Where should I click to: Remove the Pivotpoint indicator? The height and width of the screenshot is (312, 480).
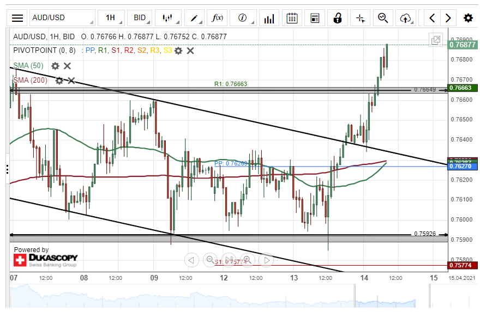coord(190,51)
